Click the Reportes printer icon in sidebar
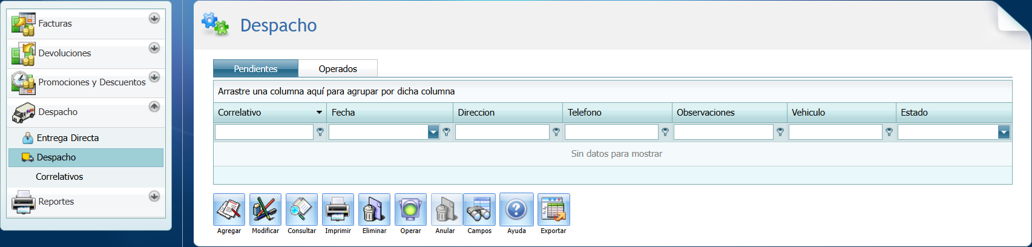Viewport: 1032px width, 247px height. [24, 202]
